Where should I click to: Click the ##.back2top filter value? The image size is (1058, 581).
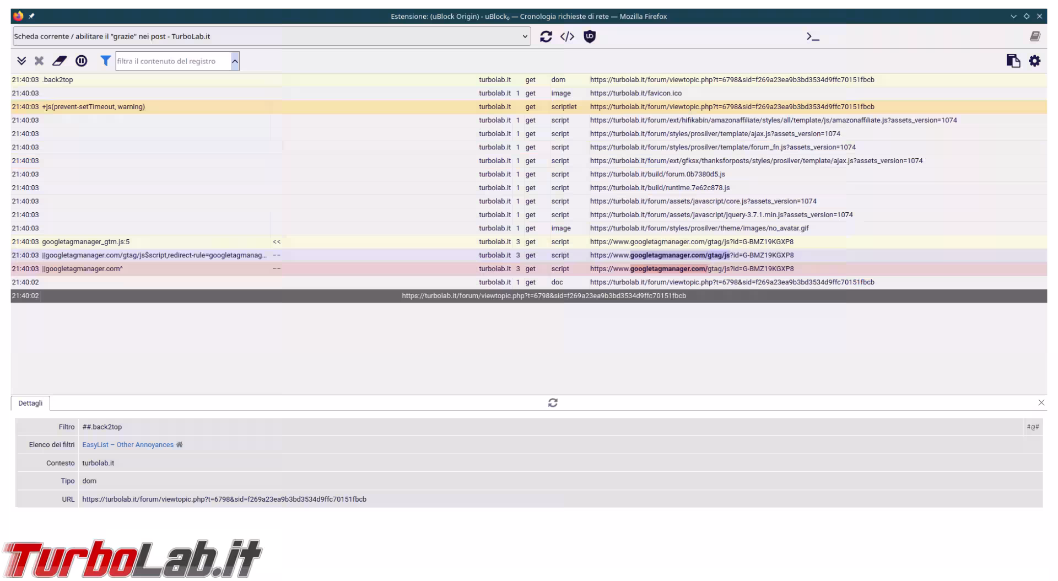[102, 427]
